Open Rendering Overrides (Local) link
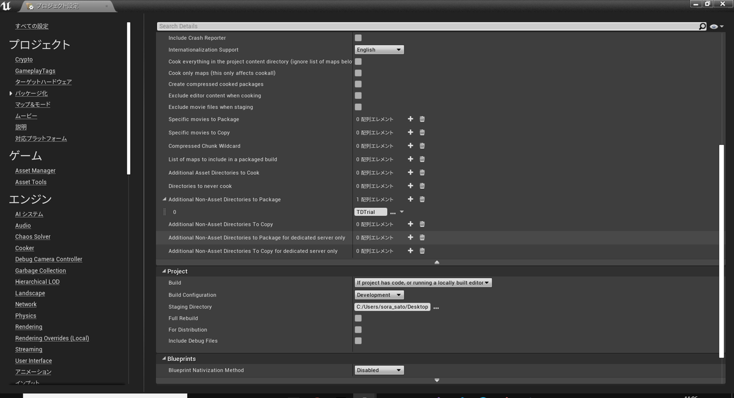Viewport: 734px width, 398px height. coord(52,338)
